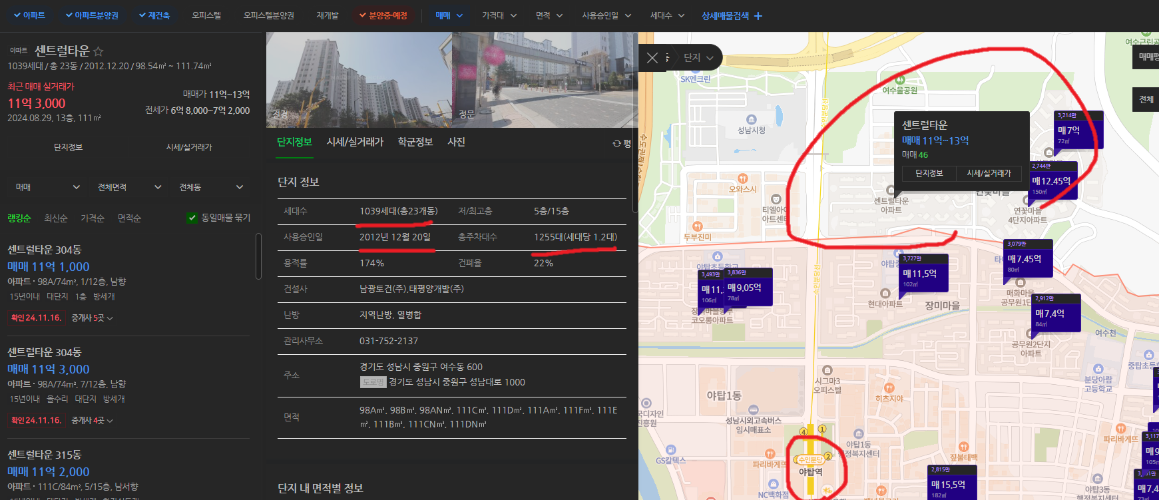Open the 매 7.45억 80㎡ price marker
The image size is (1159, 500).
1028,258
